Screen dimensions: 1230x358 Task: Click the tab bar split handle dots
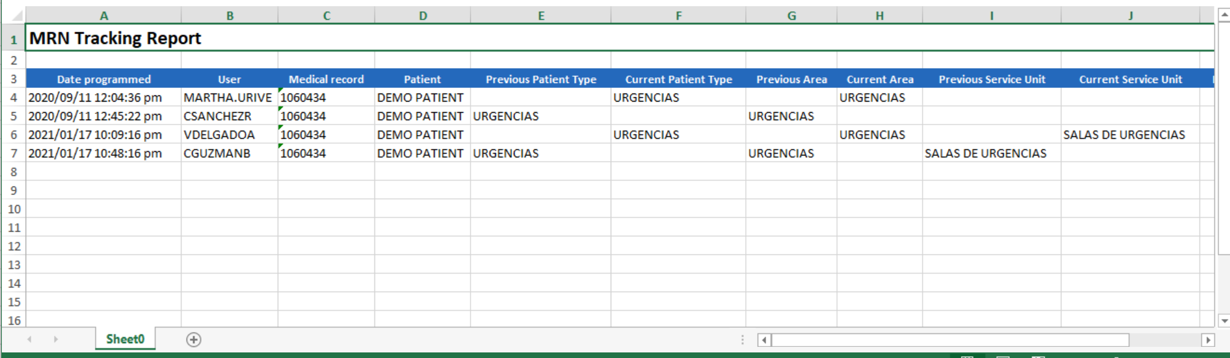[742, 339]
